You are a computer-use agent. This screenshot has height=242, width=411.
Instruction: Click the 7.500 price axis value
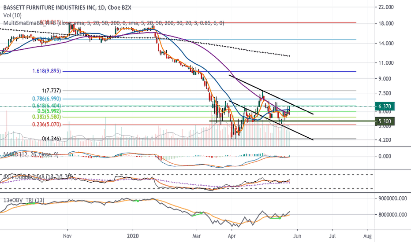386,93
